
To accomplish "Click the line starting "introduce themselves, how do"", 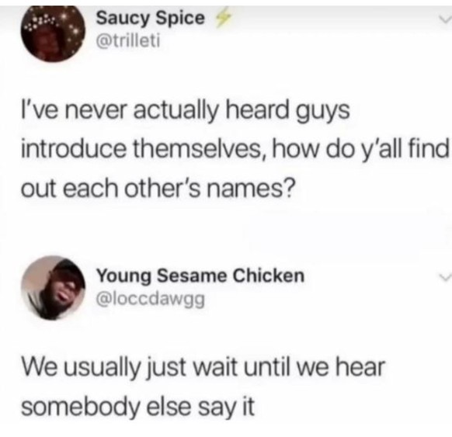I will click(x=235, y=150).
